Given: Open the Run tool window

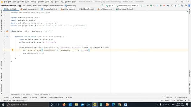Looking at the screenshot, I should click(x=69, y=97).
